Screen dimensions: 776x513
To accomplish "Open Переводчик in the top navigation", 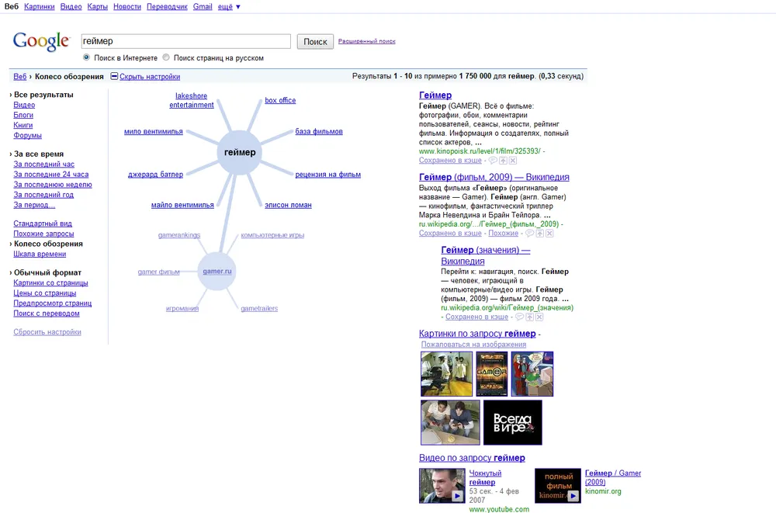I will click(x=167, y=7).
